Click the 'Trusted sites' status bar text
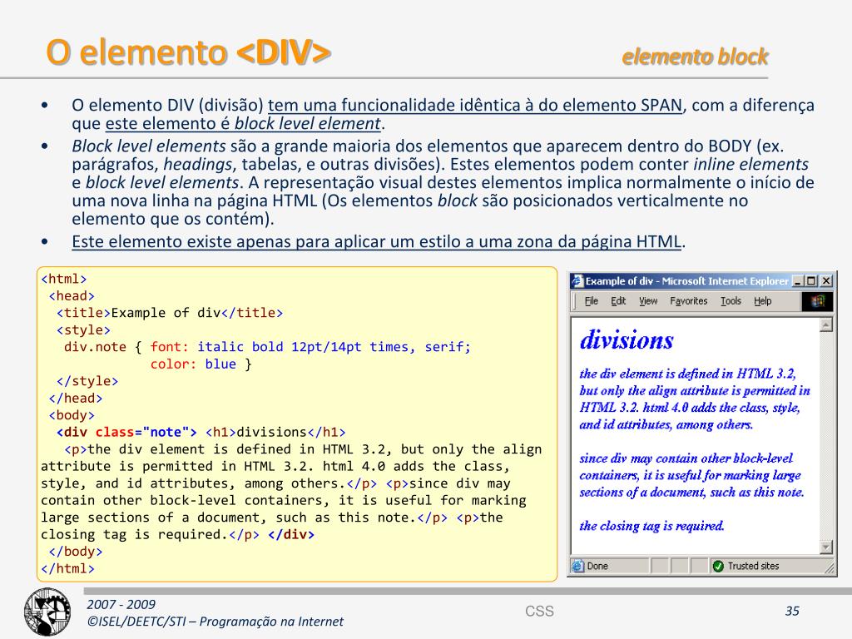852x639 pixels. click(x=753, y=566)
